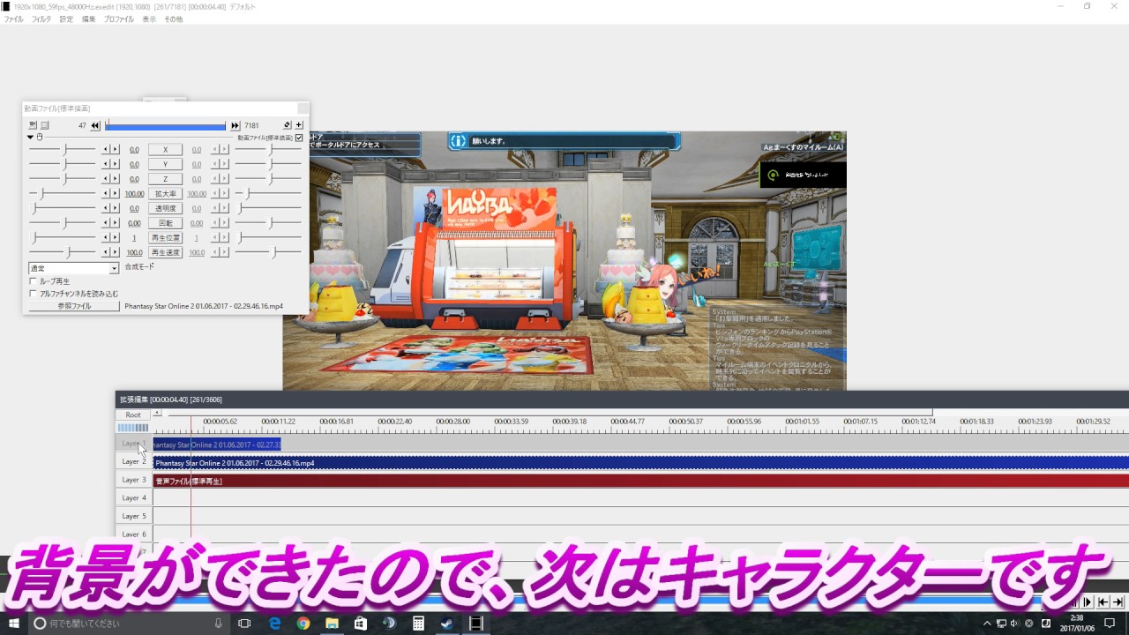Click the left 拡大率 zoom slider
The height and width of the screenshot is (635, 1129).
63,193
